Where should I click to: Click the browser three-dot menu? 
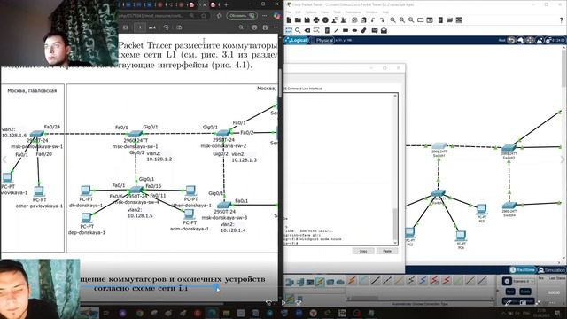pos(265,16)
